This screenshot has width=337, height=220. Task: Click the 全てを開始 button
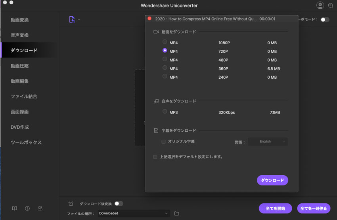coord(275,209)
